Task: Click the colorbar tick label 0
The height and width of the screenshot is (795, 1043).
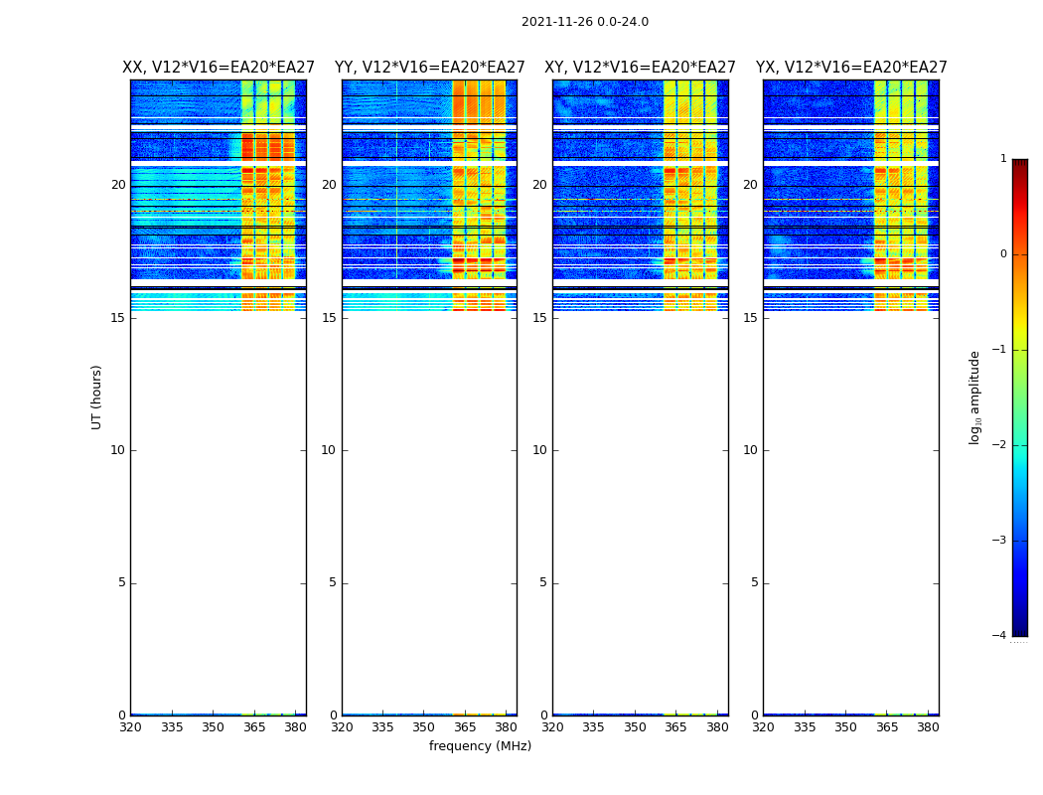Action: coord(1002,254)
